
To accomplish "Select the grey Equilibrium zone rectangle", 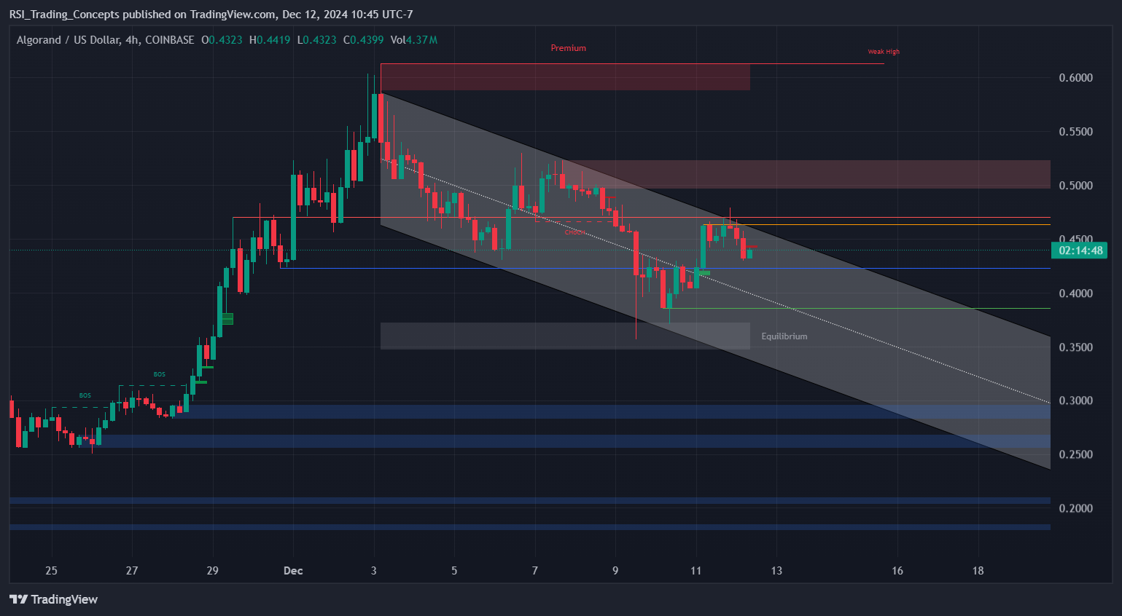I will [x=565, y=336].
